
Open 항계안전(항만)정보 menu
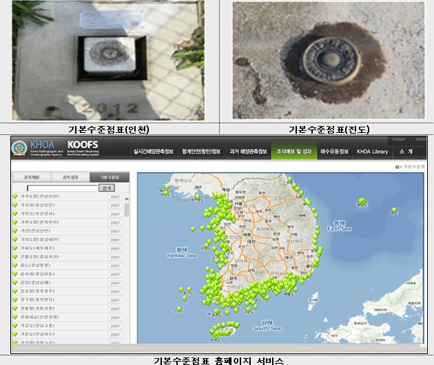pos(201,152)
